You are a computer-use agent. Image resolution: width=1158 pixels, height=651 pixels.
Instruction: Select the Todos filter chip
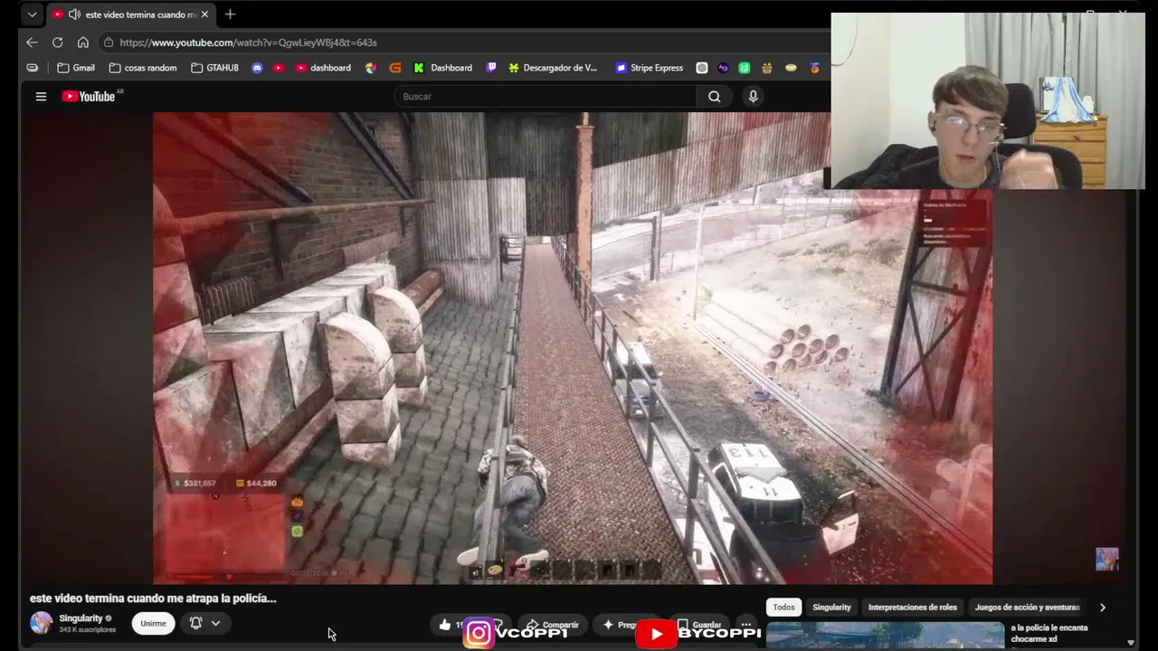click(x=783, y=608)
